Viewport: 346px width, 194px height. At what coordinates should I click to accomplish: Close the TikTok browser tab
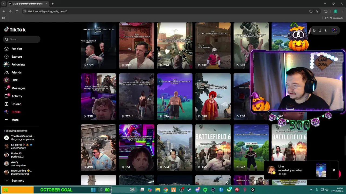[x=46, y=4]
